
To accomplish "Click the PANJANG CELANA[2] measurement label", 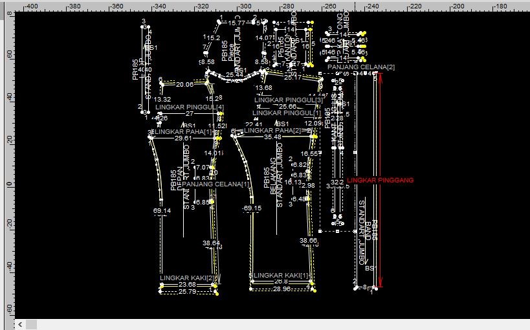I will coord(360,67).
